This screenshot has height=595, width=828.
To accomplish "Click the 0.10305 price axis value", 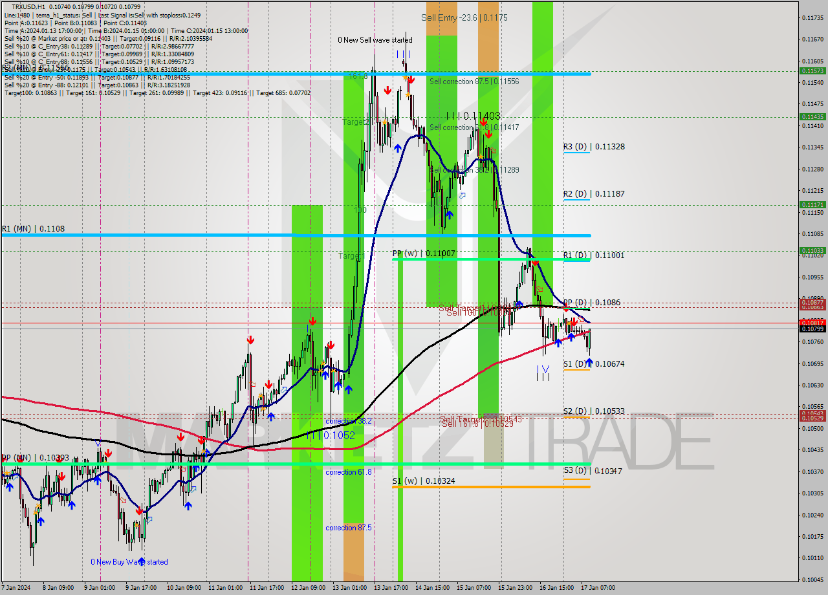I will click(812, 493).
